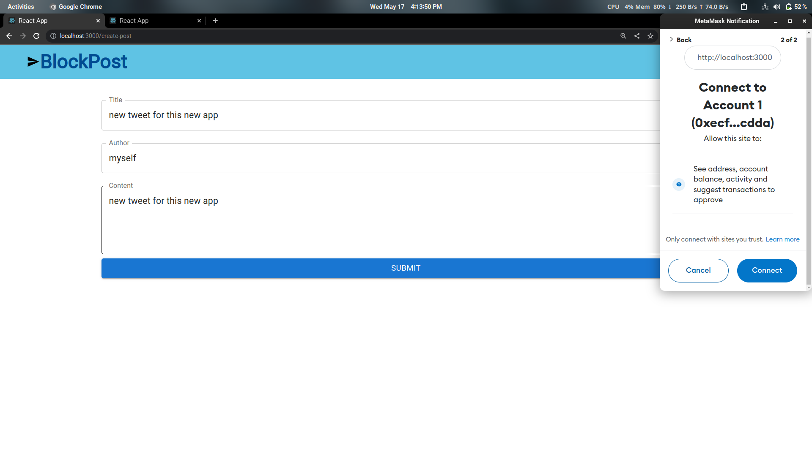Image resolution: width=812 pixels, height=456 pixels.
Task: Open the volume control in system tray
Action: 777,7
